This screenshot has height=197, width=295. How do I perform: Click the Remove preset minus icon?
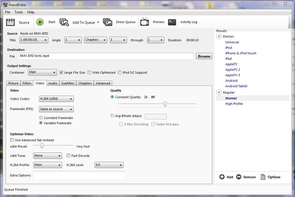pos(239,177)
